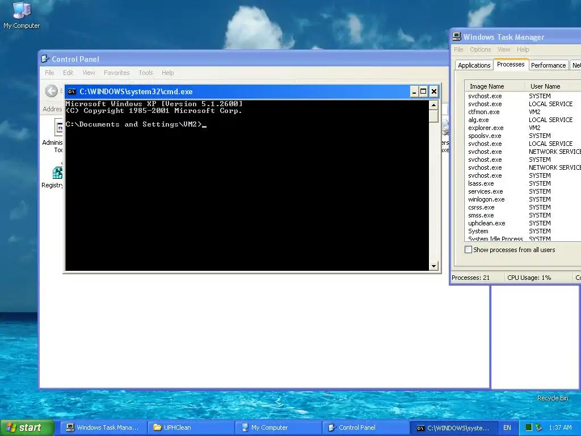Screen dimensions: 581x436
Task: Open Task Manager Options menu
Action: [x=480, y=49]
